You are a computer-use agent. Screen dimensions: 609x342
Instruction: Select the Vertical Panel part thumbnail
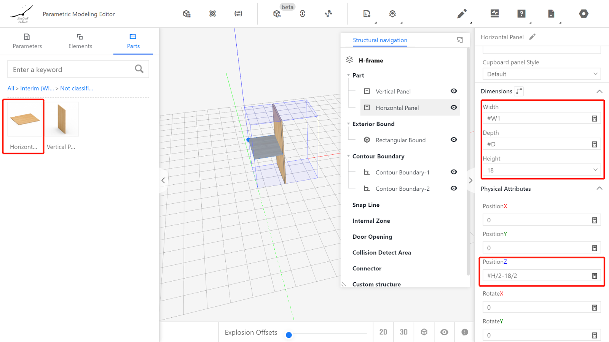tap(62, 119)
